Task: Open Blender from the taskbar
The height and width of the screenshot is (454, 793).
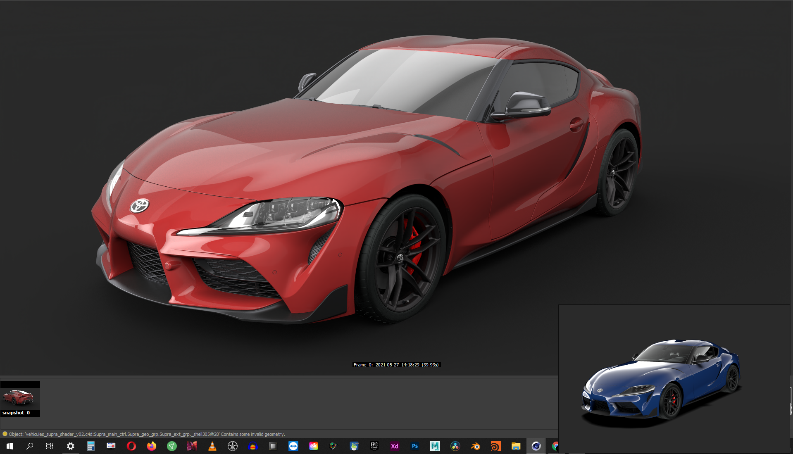Action: (476, 446)
